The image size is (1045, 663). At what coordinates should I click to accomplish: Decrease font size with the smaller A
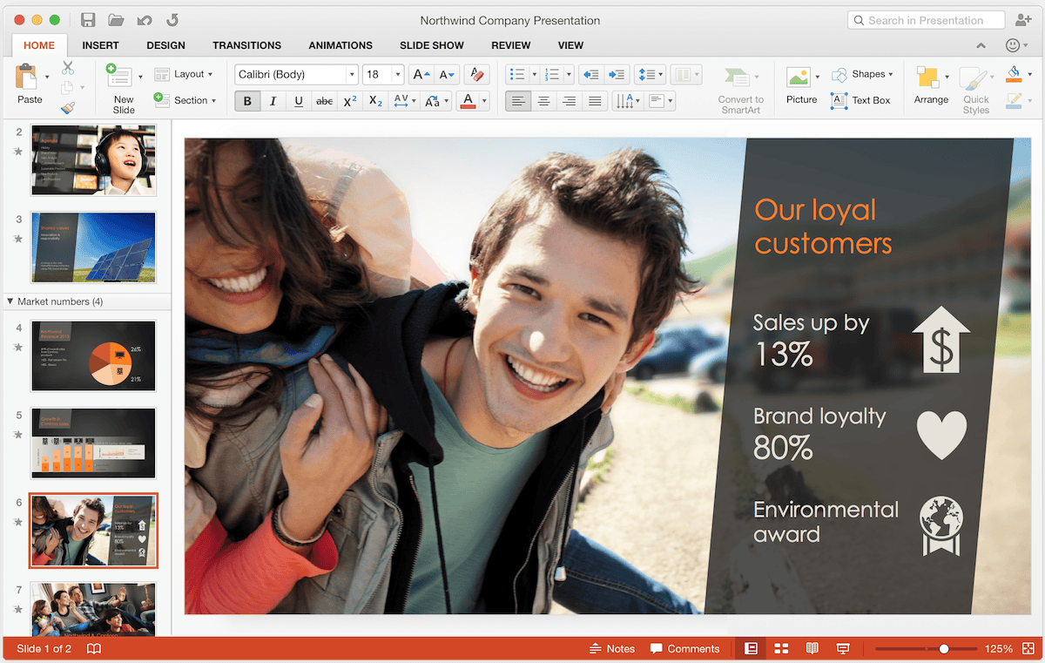pyautogui.click(x=446, y=75)
